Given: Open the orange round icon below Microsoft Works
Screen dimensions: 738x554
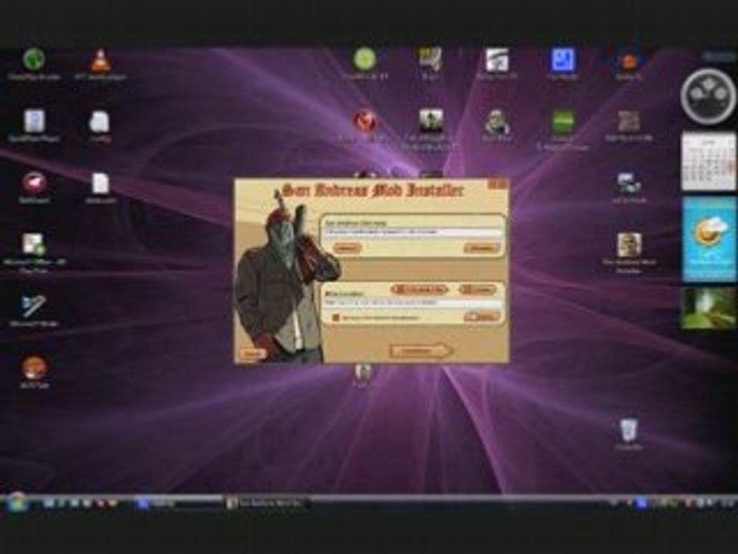Looking at the screenshot, I should (x=33, y=368).
